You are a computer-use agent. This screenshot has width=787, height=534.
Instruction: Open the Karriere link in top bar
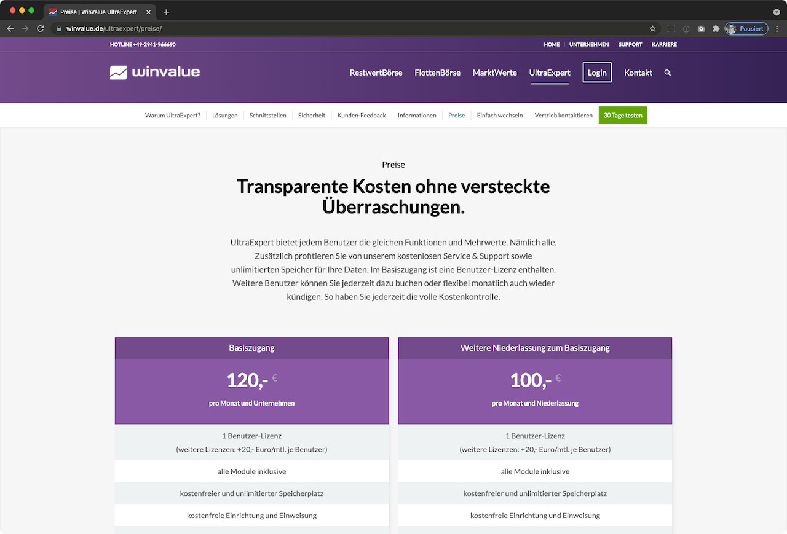tap(664, 45)
